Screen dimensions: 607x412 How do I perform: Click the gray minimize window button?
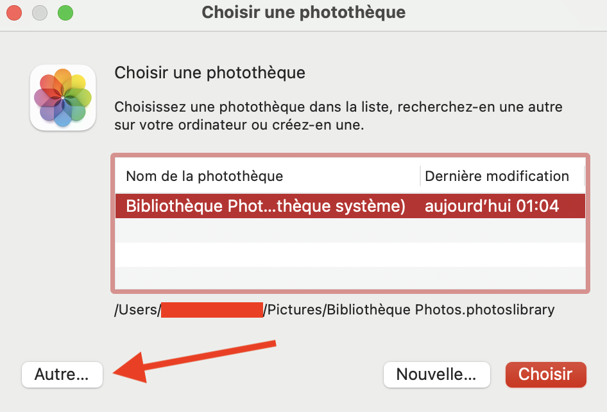40,12
